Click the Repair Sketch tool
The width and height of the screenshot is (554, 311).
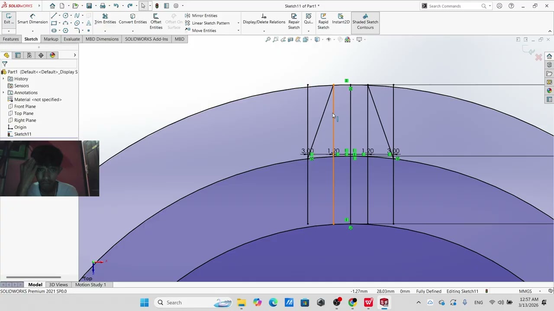294,22
